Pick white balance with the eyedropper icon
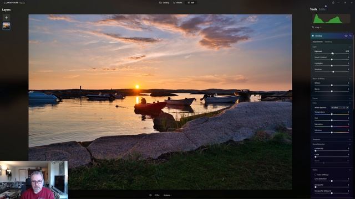Image resolution: width=355 pixels, height=199 pixels. click(x=348, y=108)
